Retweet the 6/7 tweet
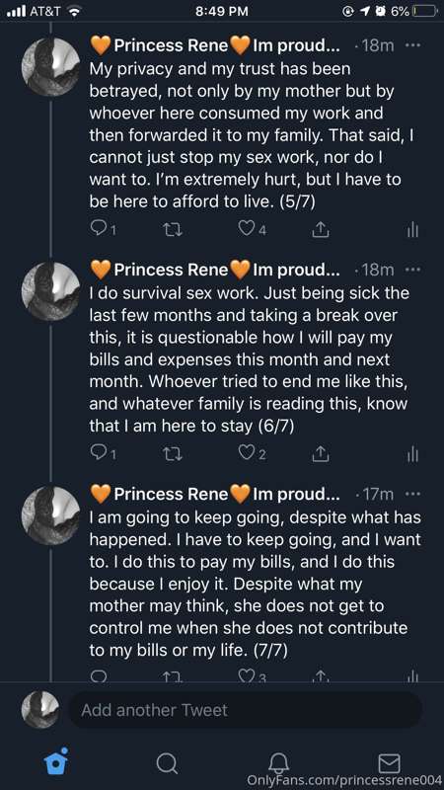The image size is (444, 790). pyautogui.click(x=173, y=454)
